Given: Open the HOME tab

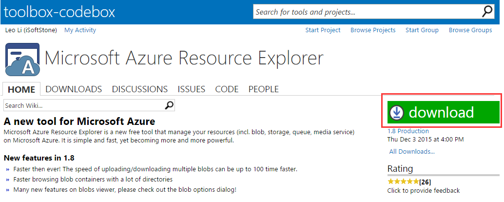Looking at the screenshot, I should (x=21, y=89).
